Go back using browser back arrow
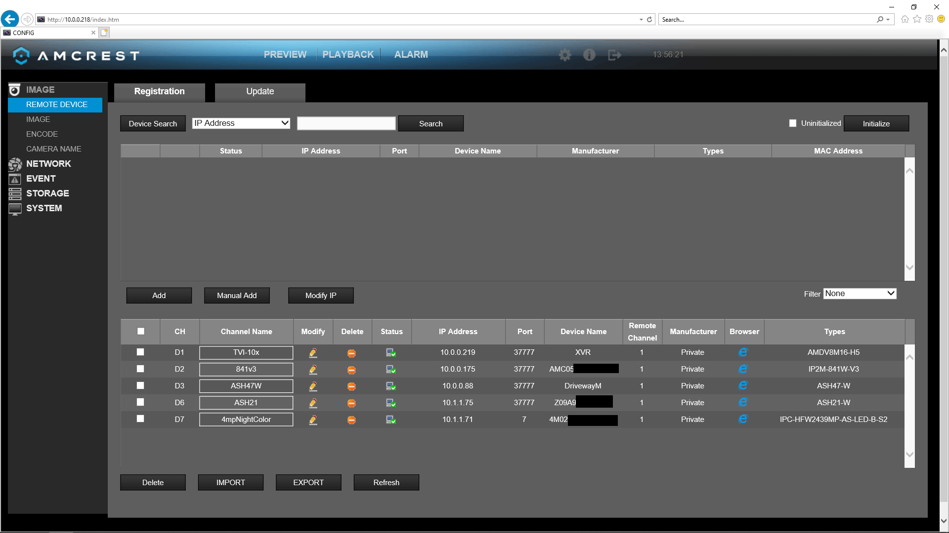 click(10, 19)
